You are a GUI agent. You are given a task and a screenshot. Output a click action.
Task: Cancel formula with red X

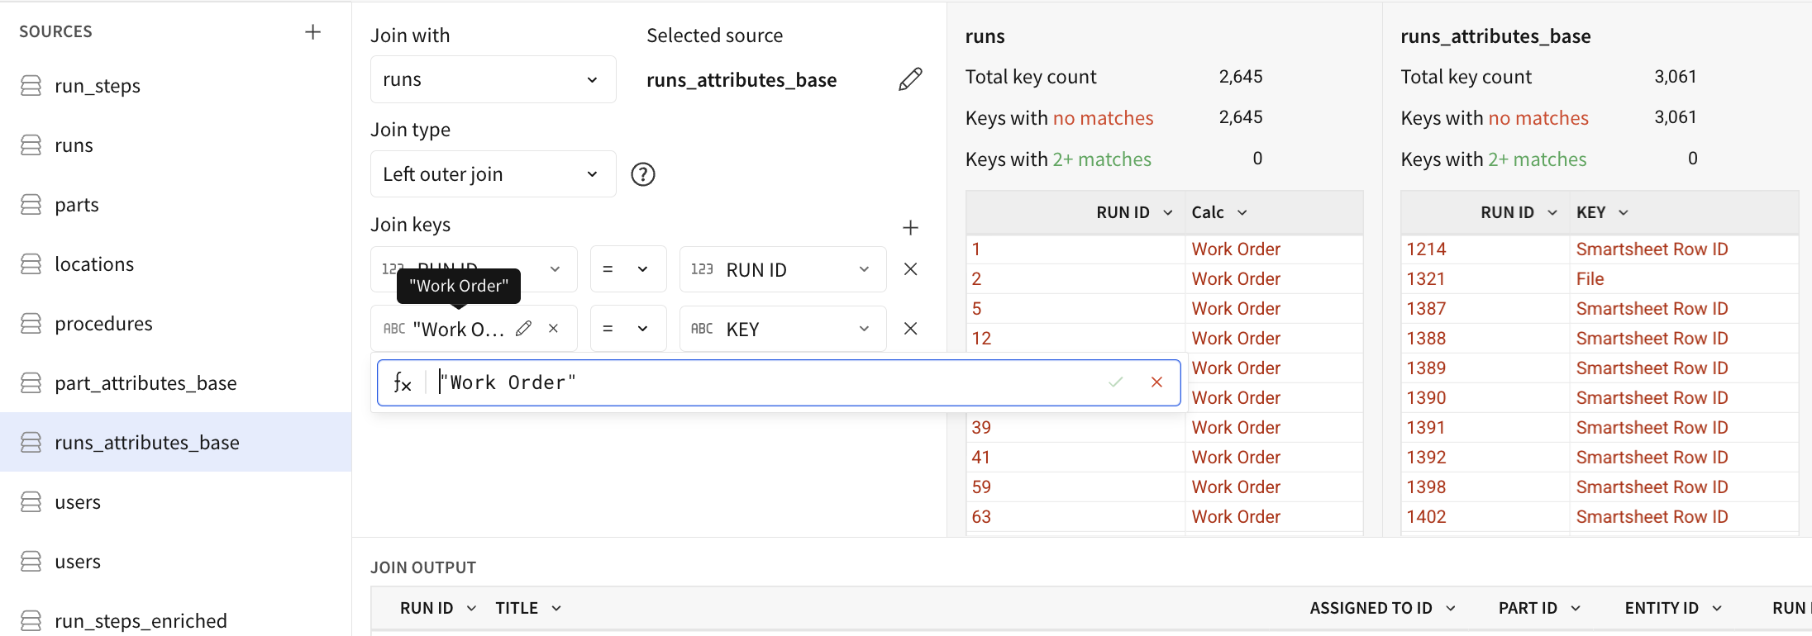point(1156,382)
